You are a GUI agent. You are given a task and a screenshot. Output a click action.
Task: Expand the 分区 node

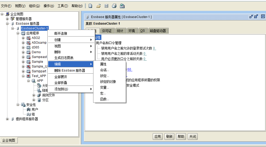[x=34, y=100]
